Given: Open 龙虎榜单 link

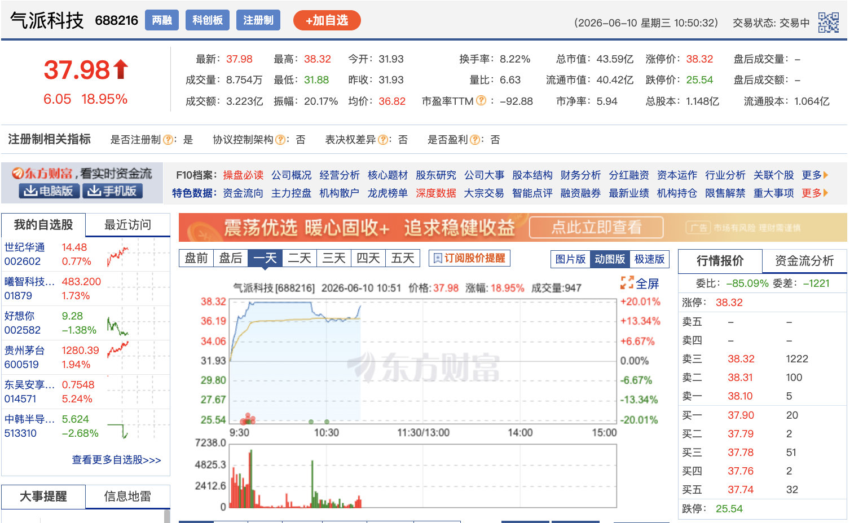Looking at the screenshot, I should tap(388, 193).
